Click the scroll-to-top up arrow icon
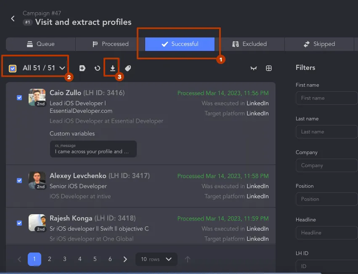Screen dimensions: 358x274 tap(188, 259)
